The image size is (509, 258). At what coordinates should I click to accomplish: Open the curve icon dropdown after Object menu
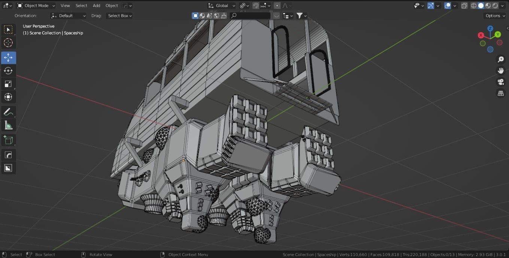[x=127, y=6]
